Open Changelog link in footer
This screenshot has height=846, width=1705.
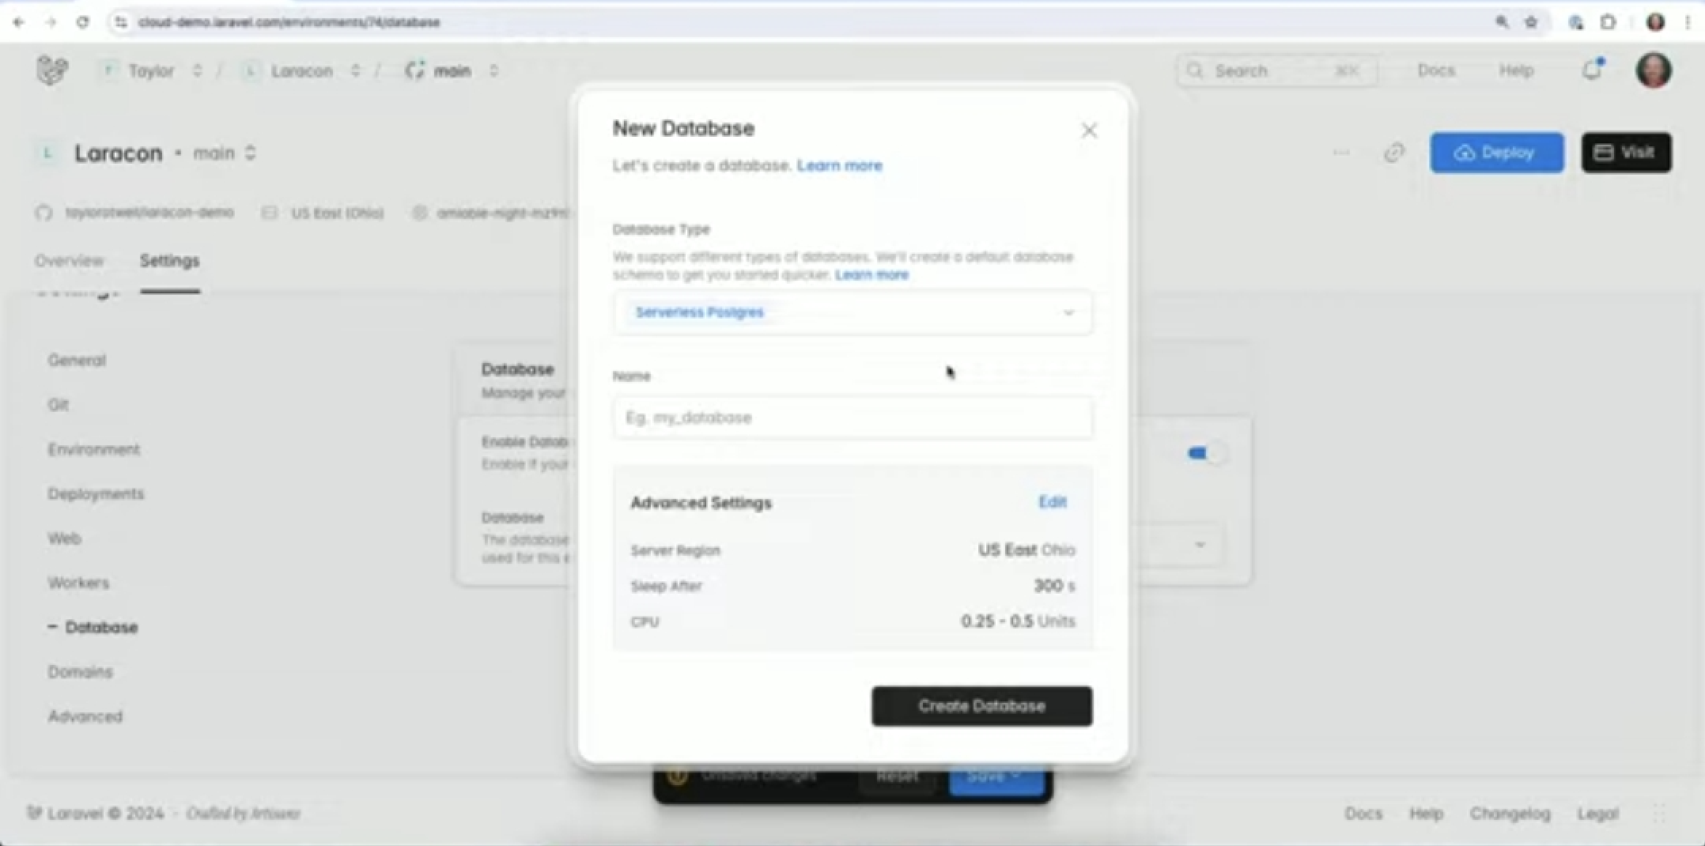click(1510, 814)
